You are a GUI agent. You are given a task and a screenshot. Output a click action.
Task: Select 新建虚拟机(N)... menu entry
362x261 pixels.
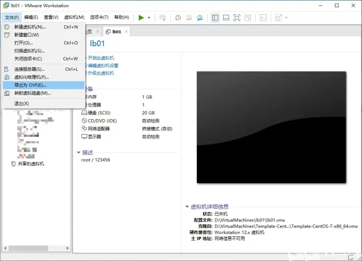pos(44,27)
